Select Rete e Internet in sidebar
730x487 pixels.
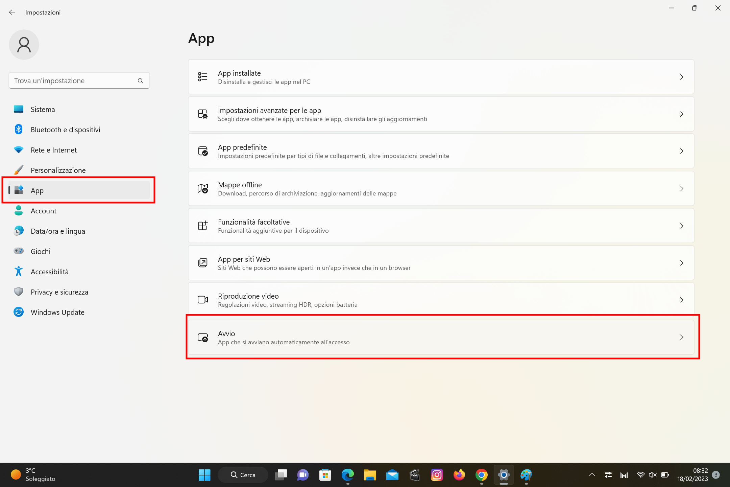[53, 150]
